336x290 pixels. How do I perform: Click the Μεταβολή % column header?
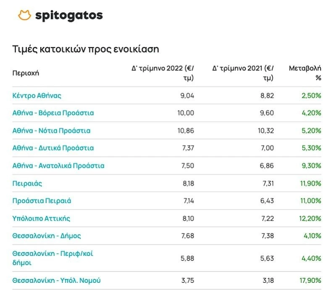[x=305, y=73]
